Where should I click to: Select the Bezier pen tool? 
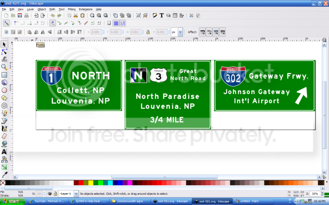(x=4, y=121)
